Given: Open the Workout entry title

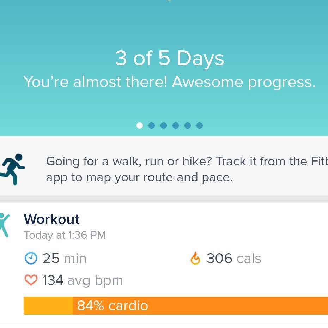Looking at the screenshot, I should [51, 219].
